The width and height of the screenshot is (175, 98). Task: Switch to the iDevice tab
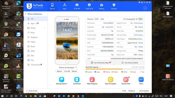pyautogui.click(x=52, y=6)
